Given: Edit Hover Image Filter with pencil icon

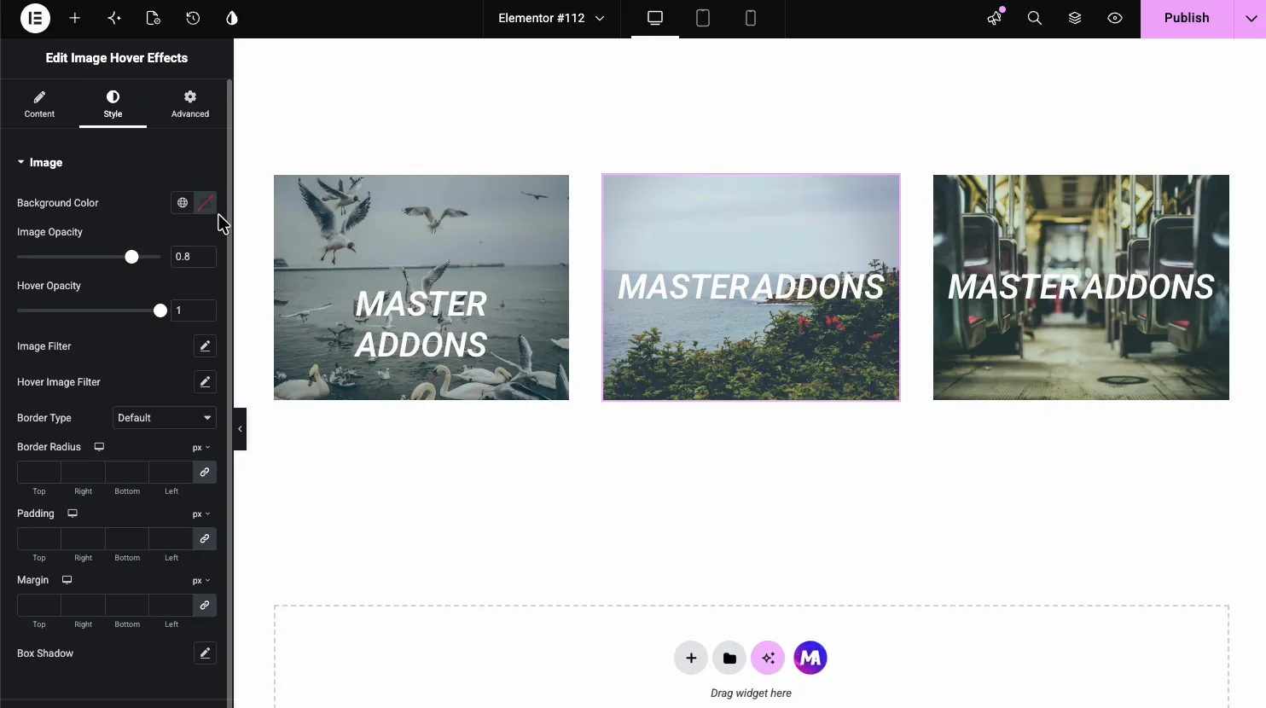Looking at the screenshot, I should coord(205,382).
